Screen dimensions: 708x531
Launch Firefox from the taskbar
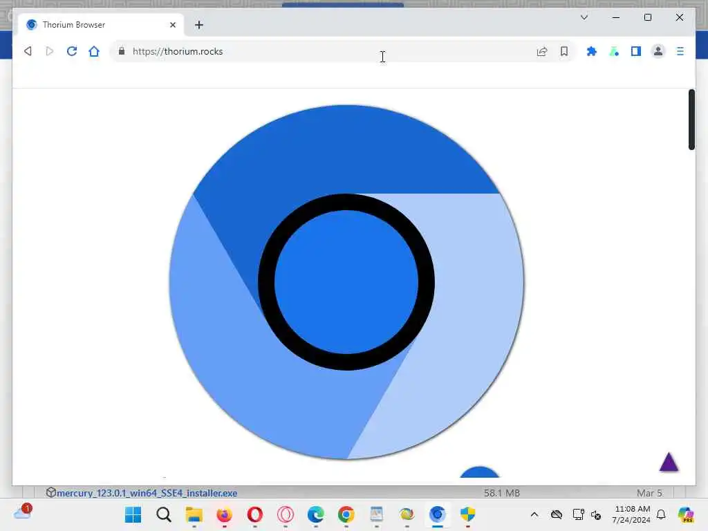(225, 514)
